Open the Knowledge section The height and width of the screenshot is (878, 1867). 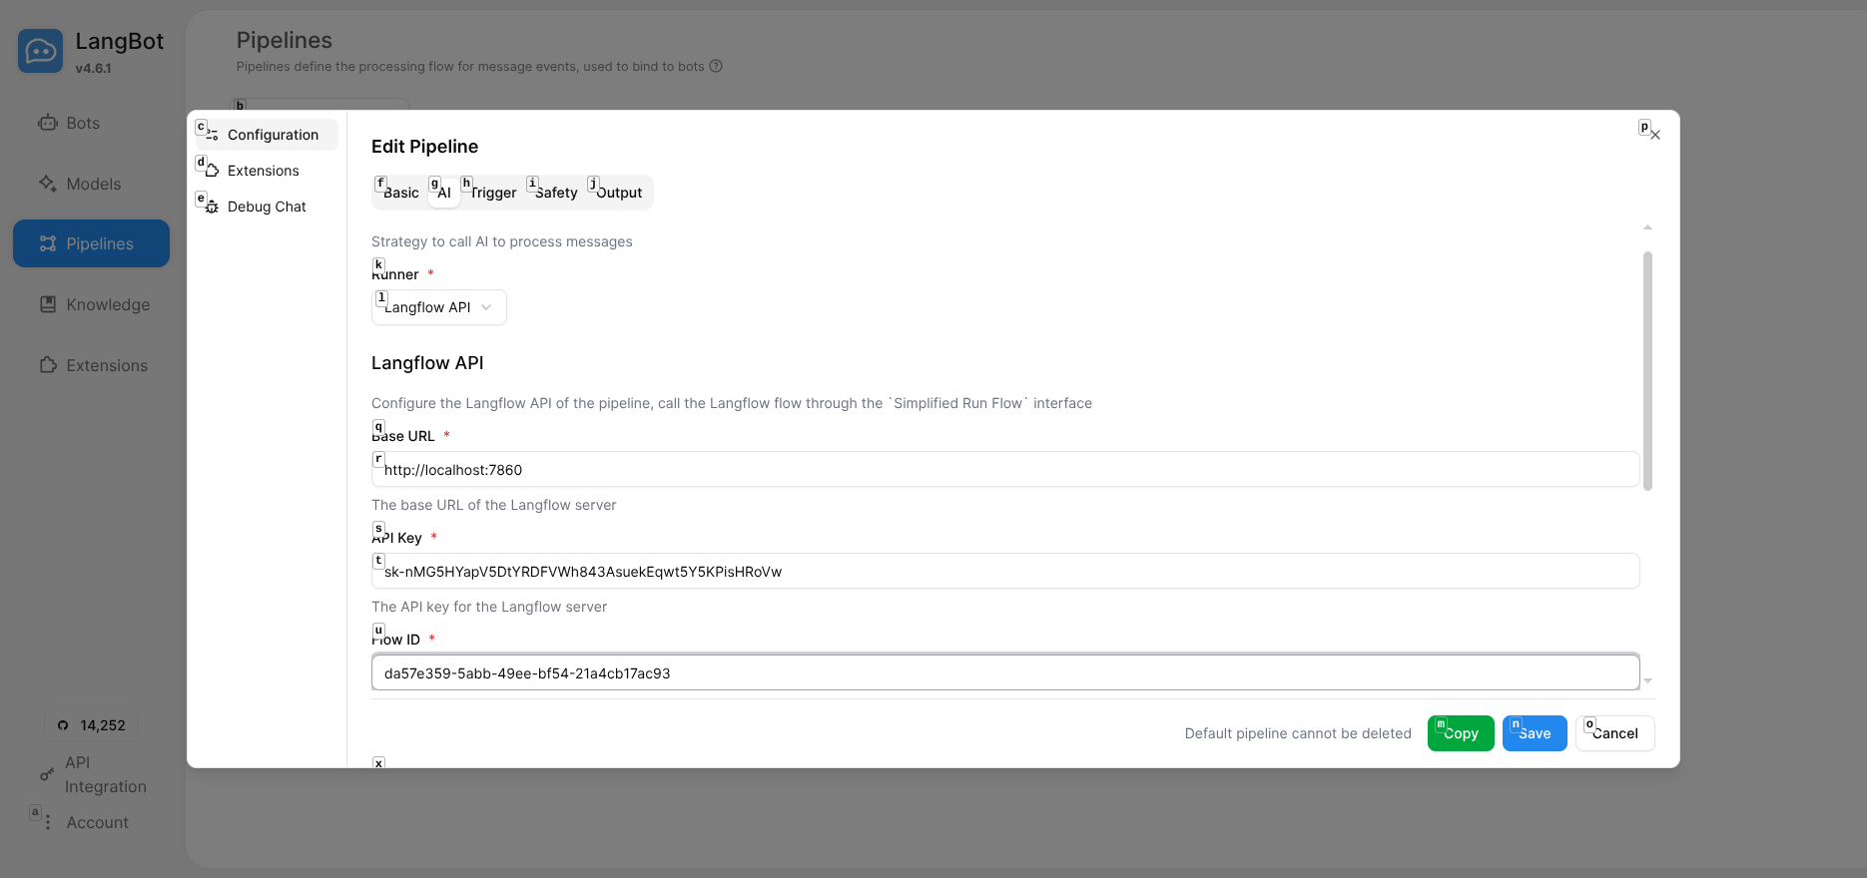pyautogui.click(x=107, y=304)
